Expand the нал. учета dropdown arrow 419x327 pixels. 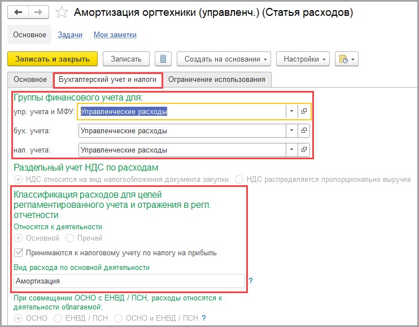coord(291,150)
